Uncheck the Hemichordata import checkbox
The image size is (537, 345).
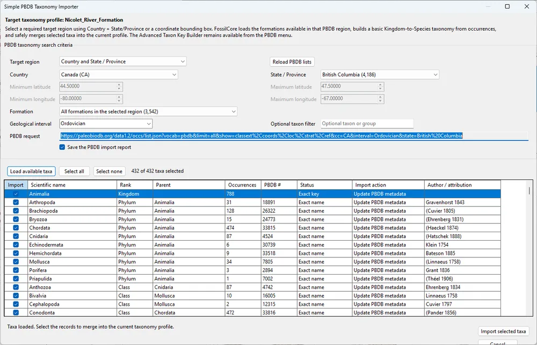tap(16, 253)
